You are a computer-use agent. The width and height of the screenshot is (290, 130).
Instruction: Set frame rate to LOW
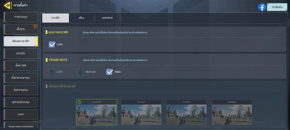52,72
